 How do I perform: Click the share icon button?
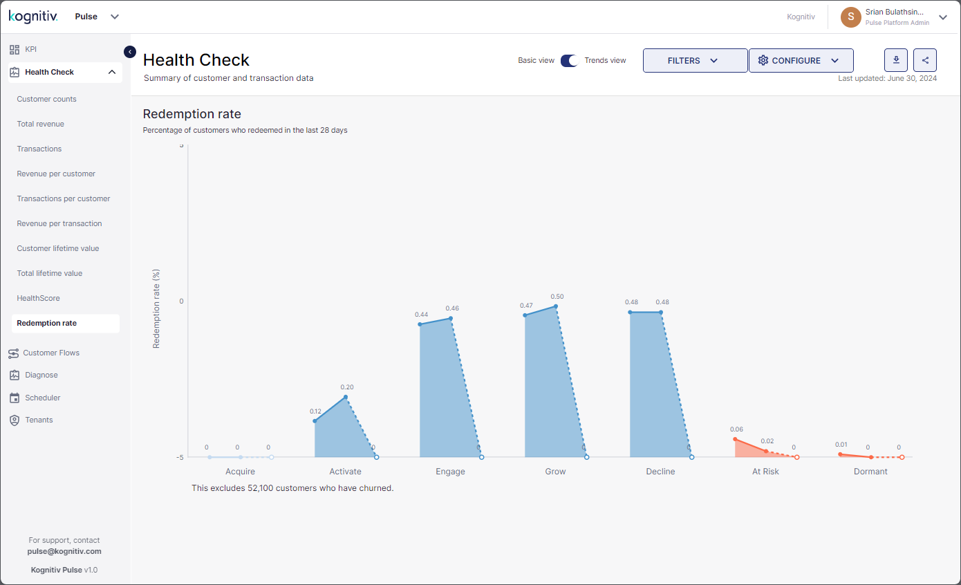tap(925, 60)
